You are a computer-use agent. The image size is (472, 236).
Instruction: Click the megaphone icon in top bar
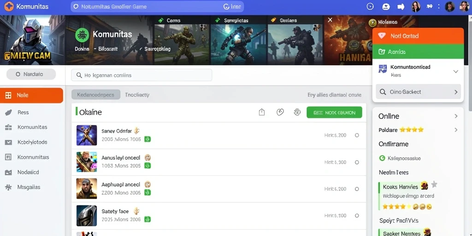pyautogui.click(x=401, y=6)
